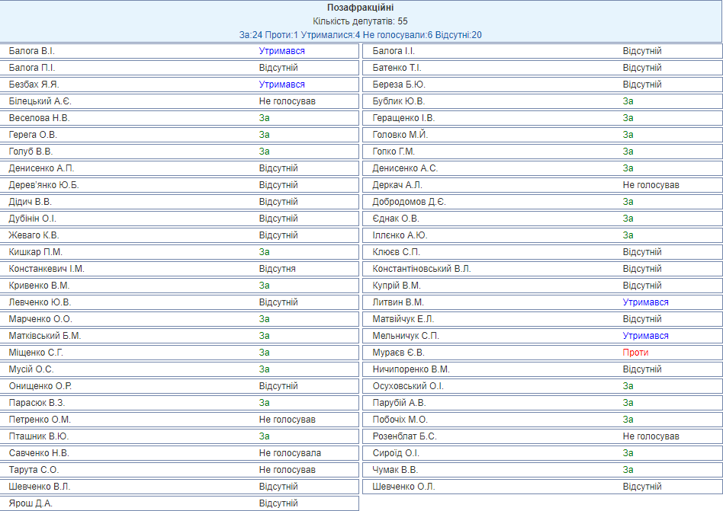Click Мураєв Є.В. name cell
Viewport: 723px width, 511px height.
tap(398, 353)
